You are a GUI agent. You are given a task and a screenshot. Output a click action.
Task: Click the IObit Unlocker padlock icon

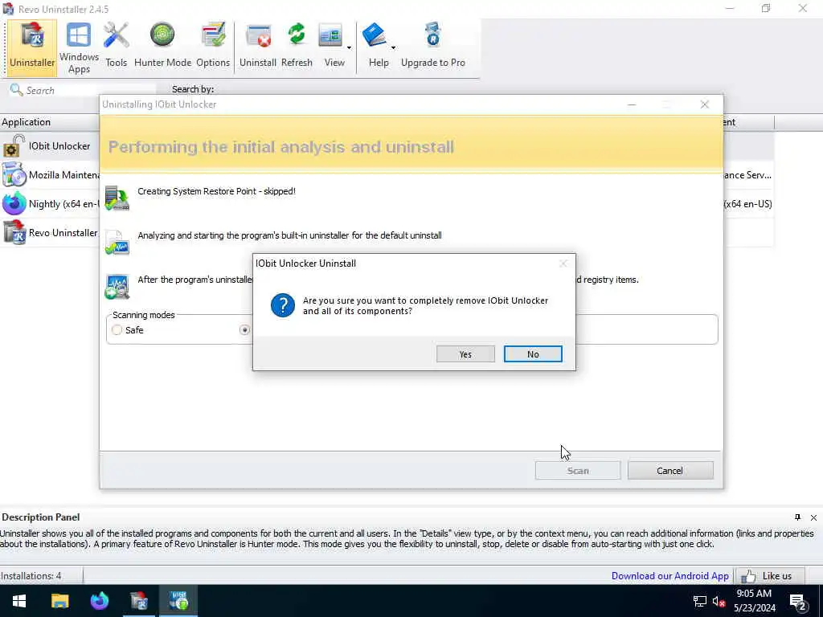14,146
